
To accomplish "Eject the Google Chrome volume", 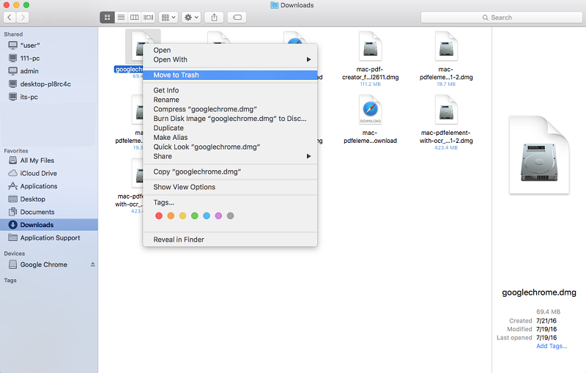I will pyautogui.click(x=93, y=265).
